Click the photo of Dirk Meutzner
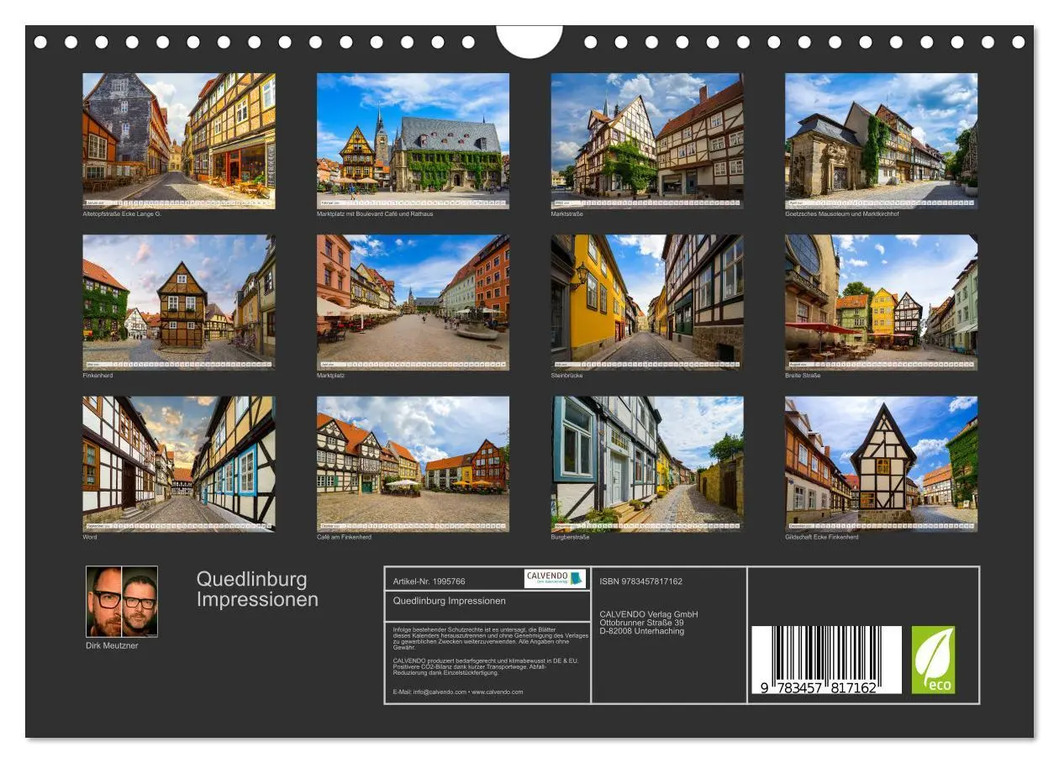1059x763 pixels. (x=123, y=602)
